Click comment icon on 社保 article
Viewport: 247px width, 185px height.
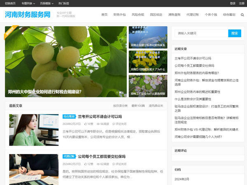pyautogui.click(x=114, y=164)
